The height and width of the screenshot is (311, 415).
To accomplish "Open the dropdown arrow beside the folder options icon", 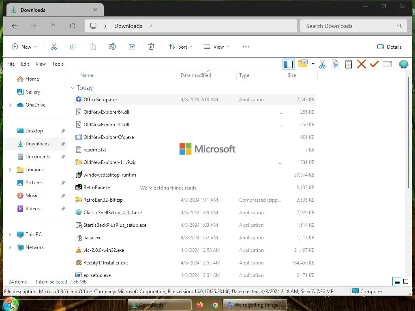I will [x=313, y=64].
